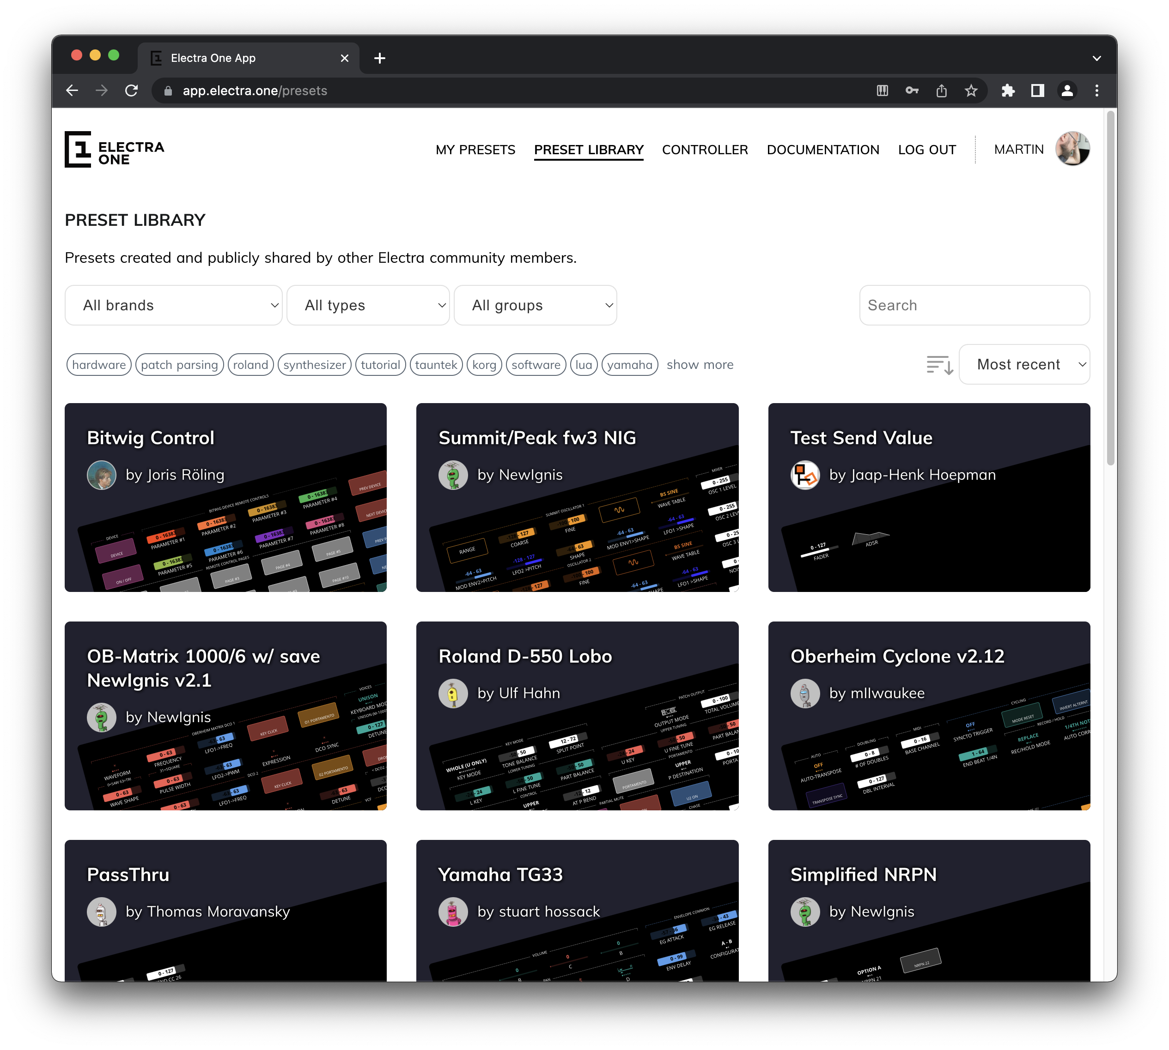Change sorting using the Most recent dropdown
The image size is (1169, 1050).
(1024, 365)
